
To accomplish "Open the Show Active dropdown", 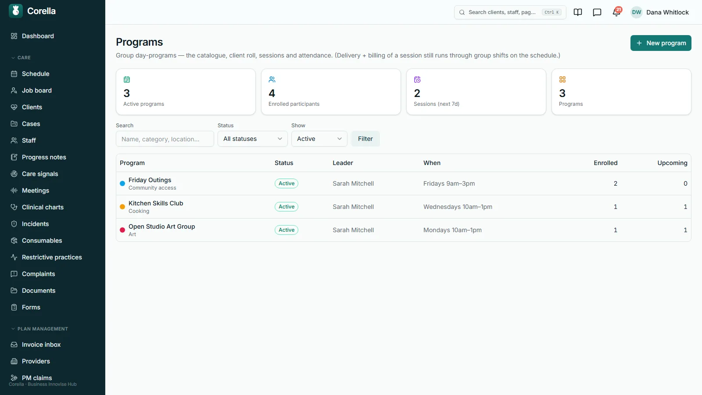I will pos(319,139).
